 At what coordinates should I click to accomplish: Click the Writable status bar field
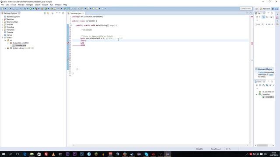(x=199, y=149)
